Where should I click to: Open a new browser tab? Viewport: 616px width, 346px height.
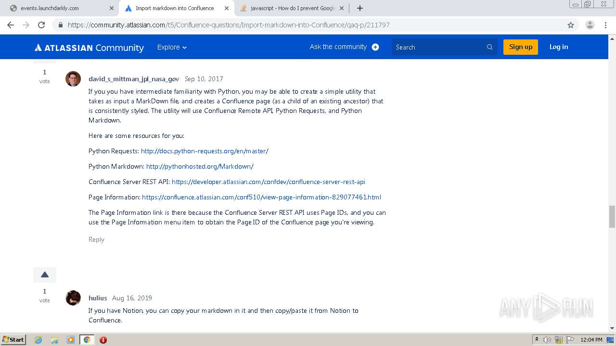(x=359, y=8)
